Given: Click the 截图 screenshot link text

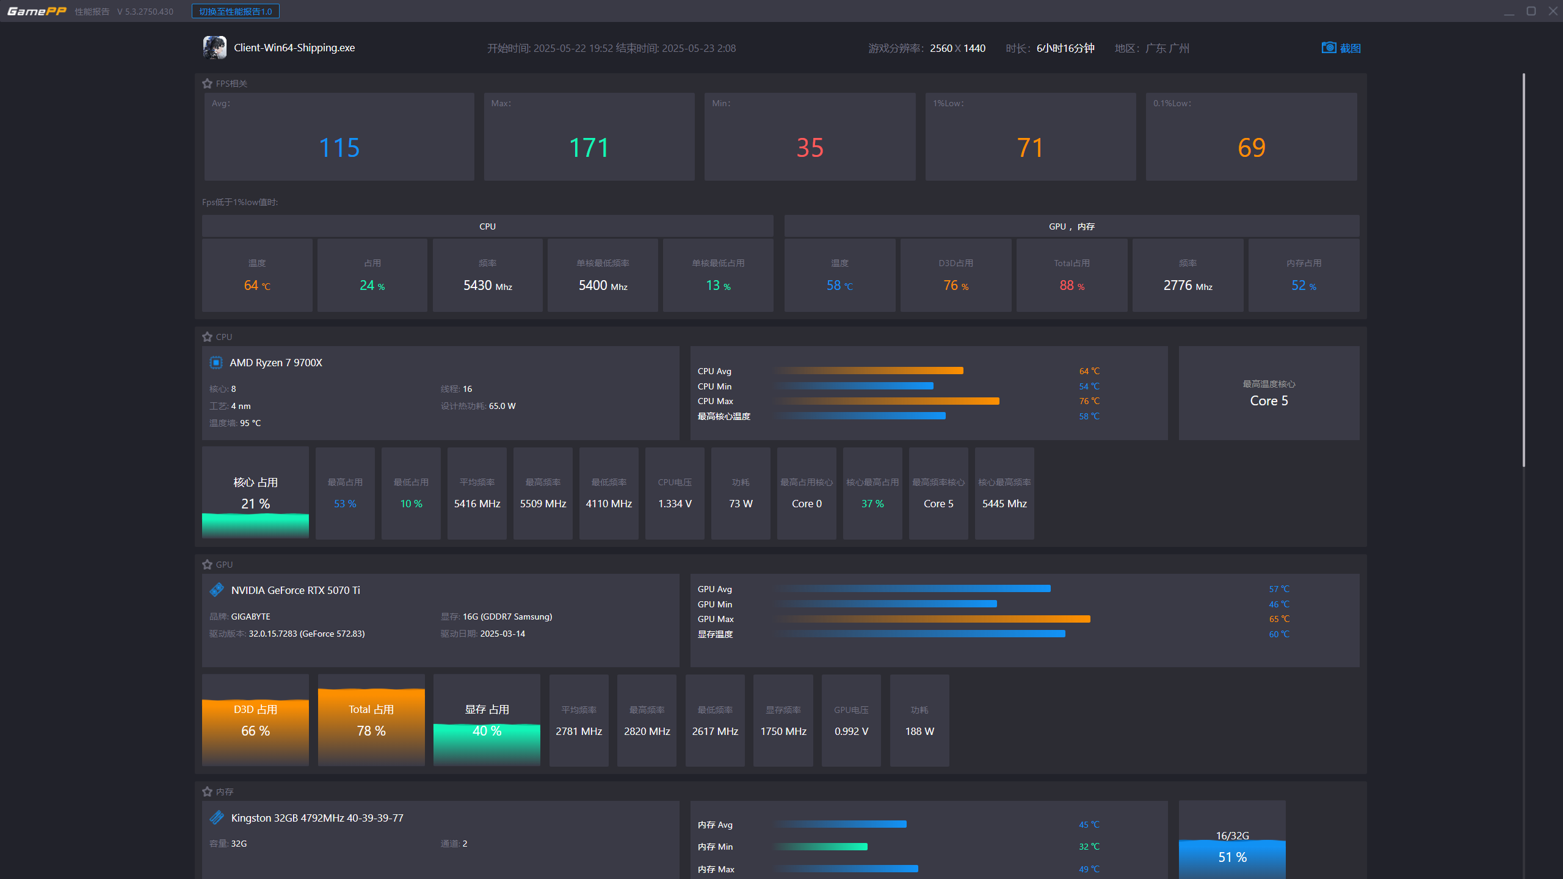Looking at the screenshot, I should (1350, 48).
